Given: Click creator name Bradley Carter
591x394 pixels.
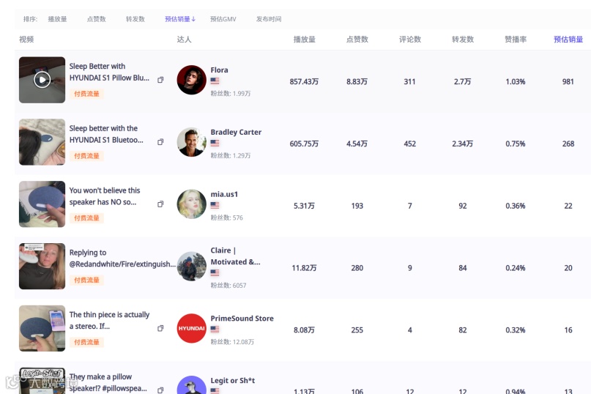Looking at the screenshot, I should pos(236,133).
